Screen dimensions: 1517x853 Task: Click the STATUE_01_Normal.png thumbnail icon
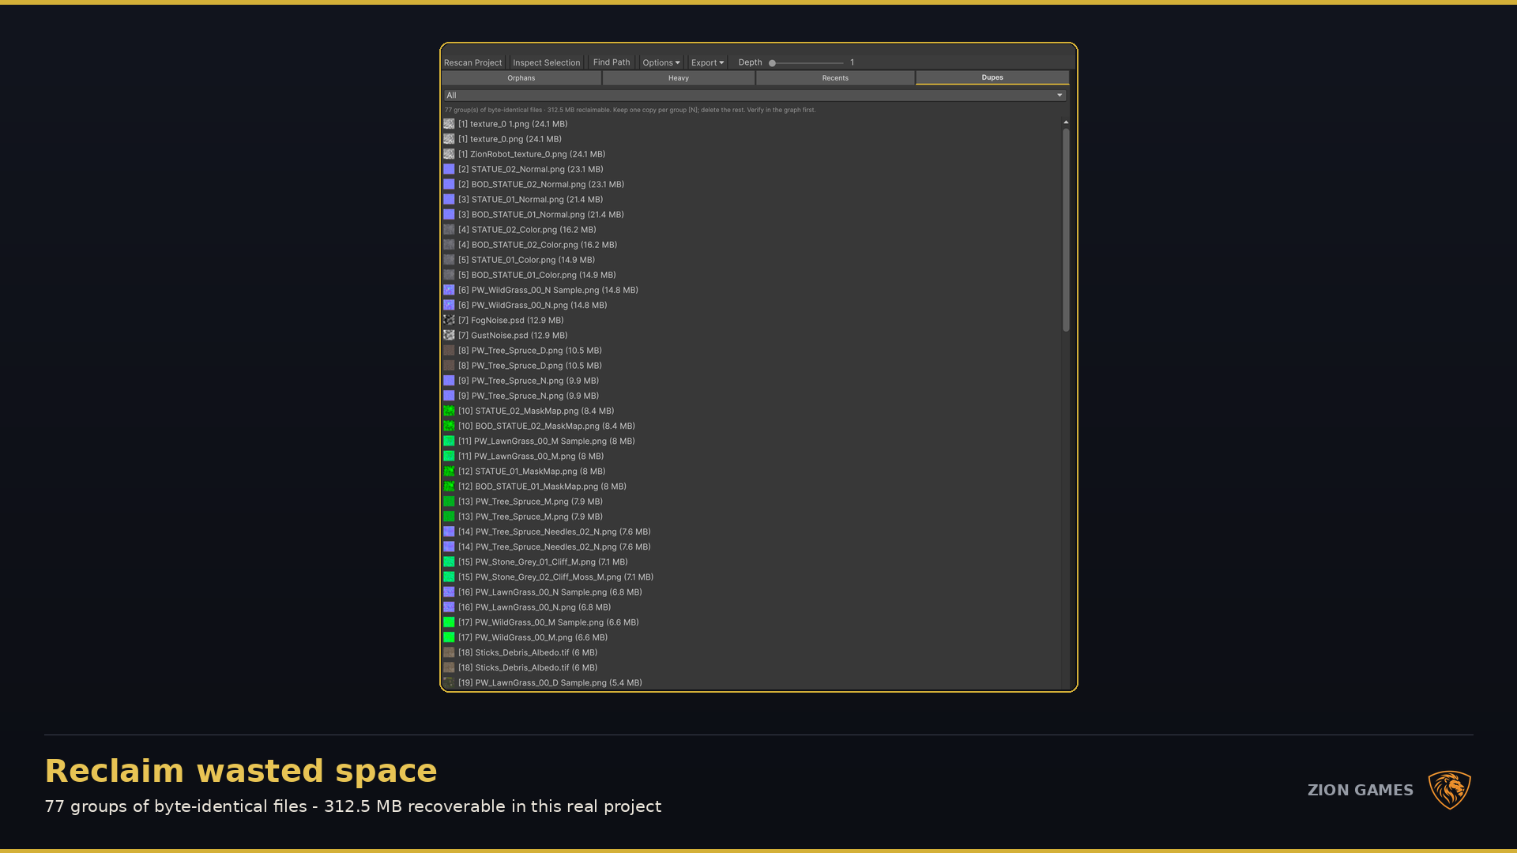tap(449, 199)
